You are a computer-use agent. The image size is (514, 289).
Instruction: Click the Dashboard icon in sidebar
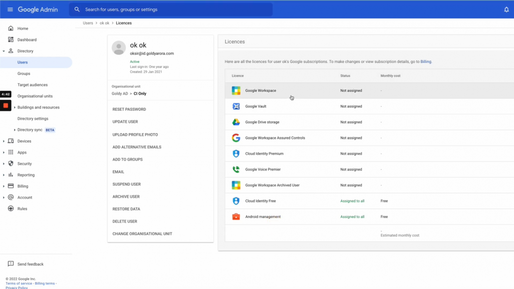pos(11,40)
